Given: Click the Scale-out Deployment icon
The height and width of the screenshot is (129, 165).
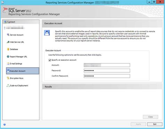Looking at the screenshot, I should coord(8,85).
